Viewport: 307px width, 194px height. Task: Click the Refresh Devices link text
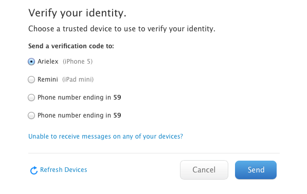63,169
